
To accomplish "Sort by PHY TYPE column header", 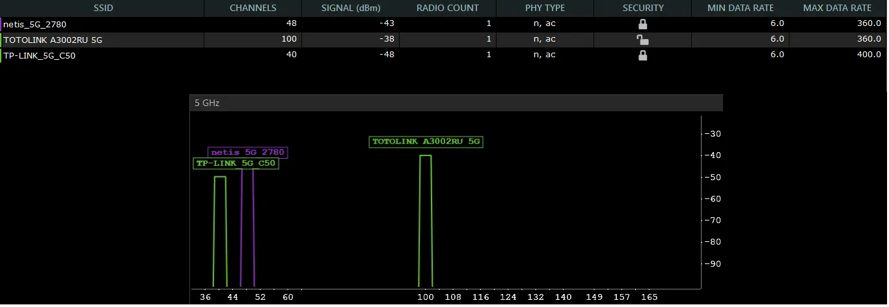I will (x=545, y=8).
